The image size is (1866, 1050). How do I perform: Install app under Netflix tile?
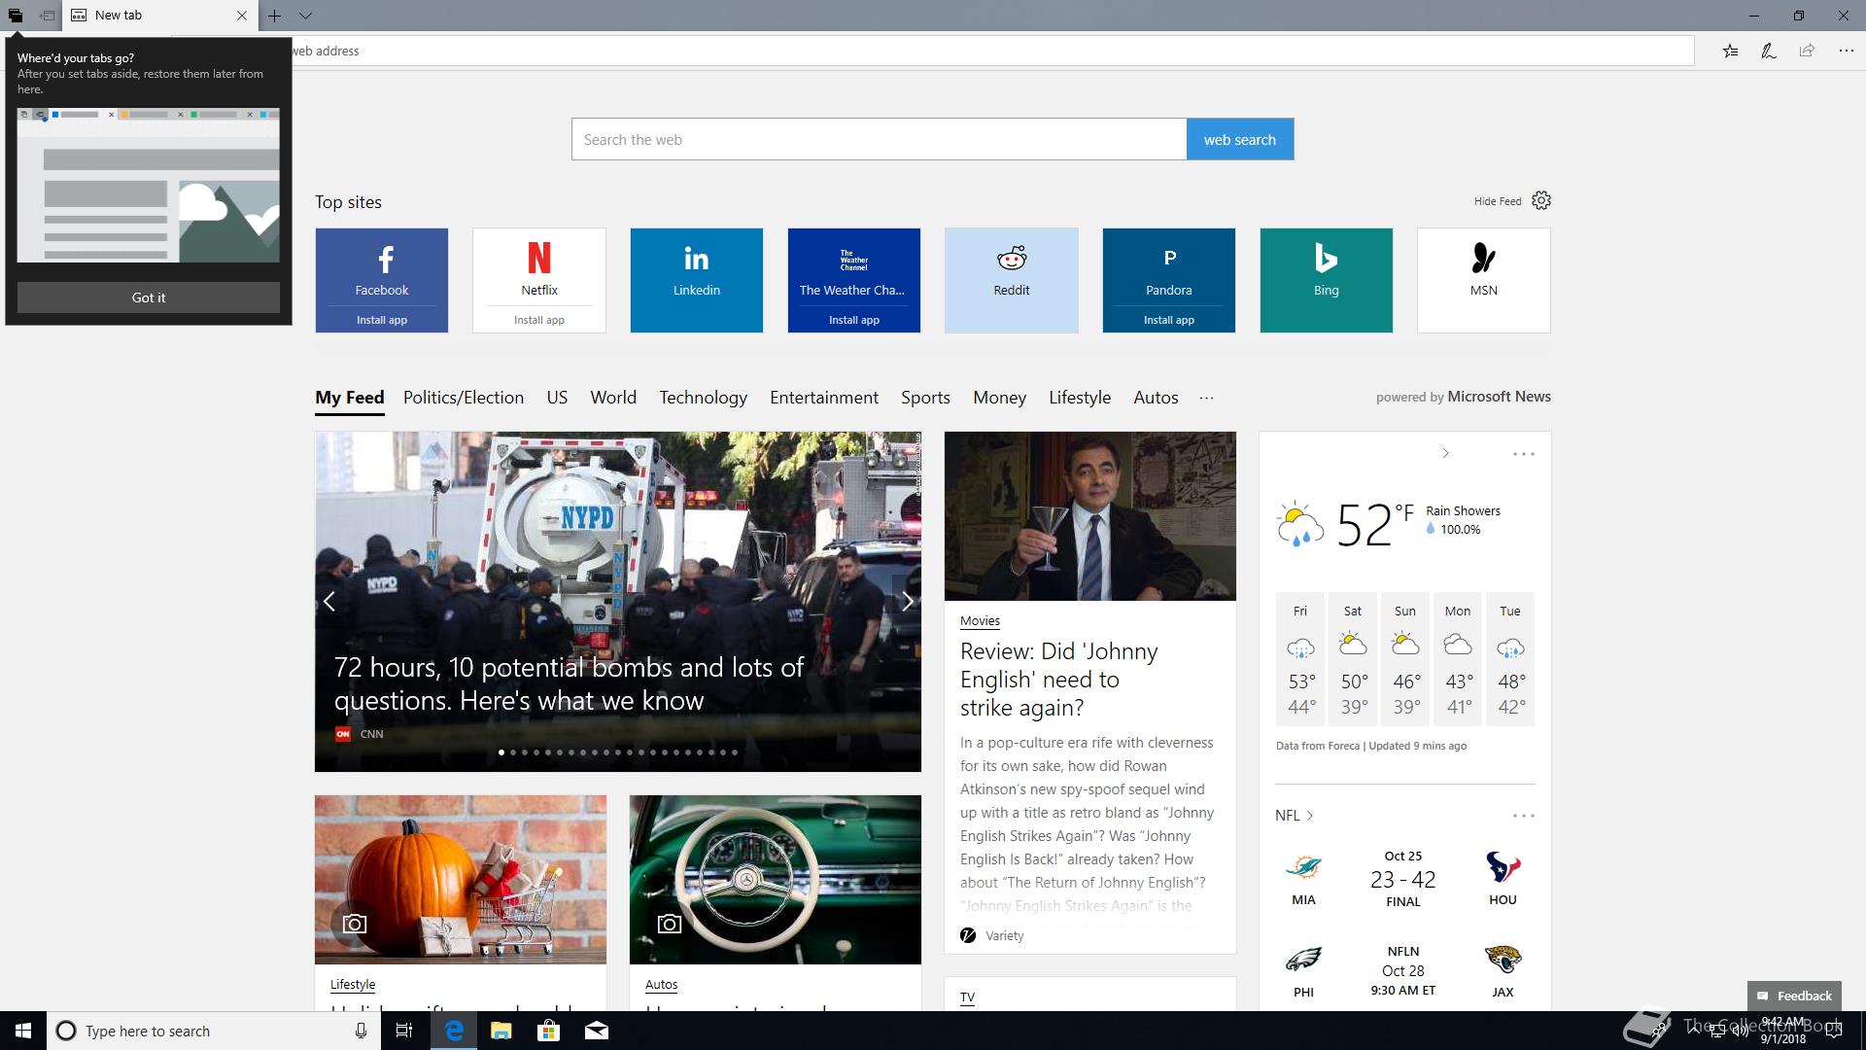(x=539, y=320)
